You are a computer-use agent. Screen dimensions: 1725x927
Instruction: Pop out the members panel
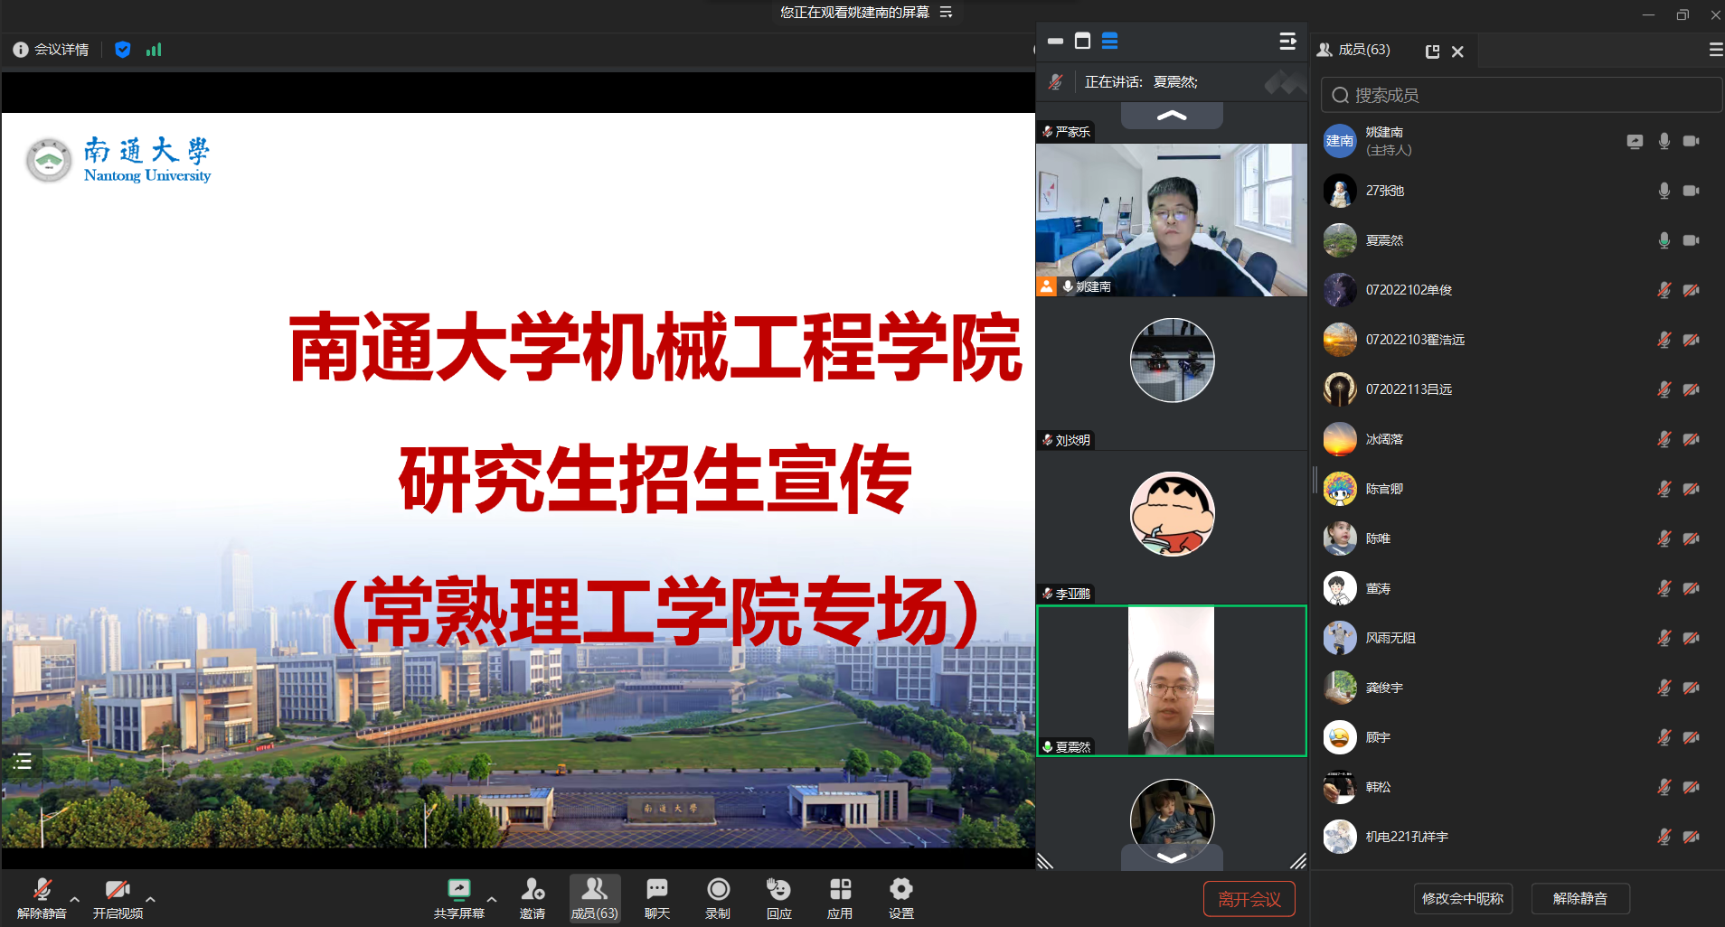pos(1432,51)
